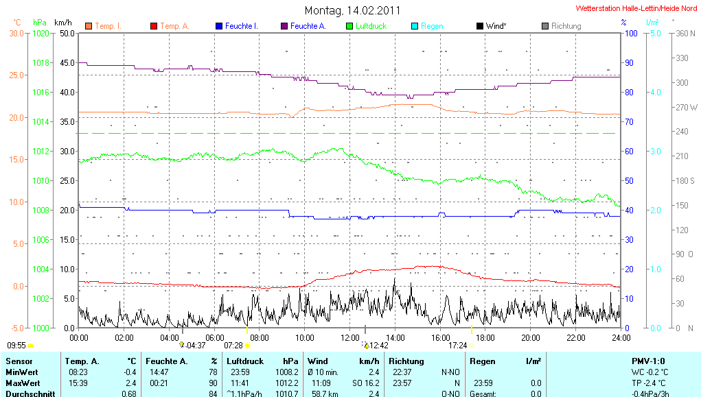Click the PMV-1:0 label in the table
The height and width of the screenshot is (397, 701).
click(647, 361)
